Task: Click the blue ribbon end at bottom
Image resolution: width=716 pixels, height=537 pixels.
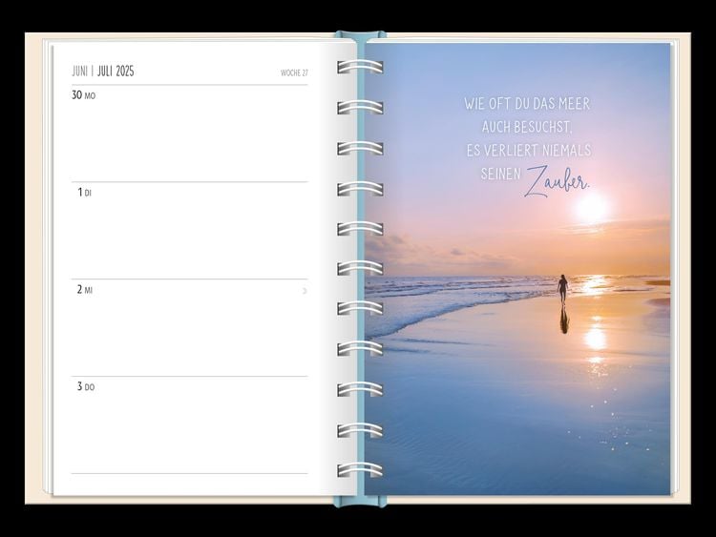Action: 360,501
